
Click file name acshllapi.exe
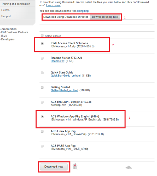(x=58, y=105)
